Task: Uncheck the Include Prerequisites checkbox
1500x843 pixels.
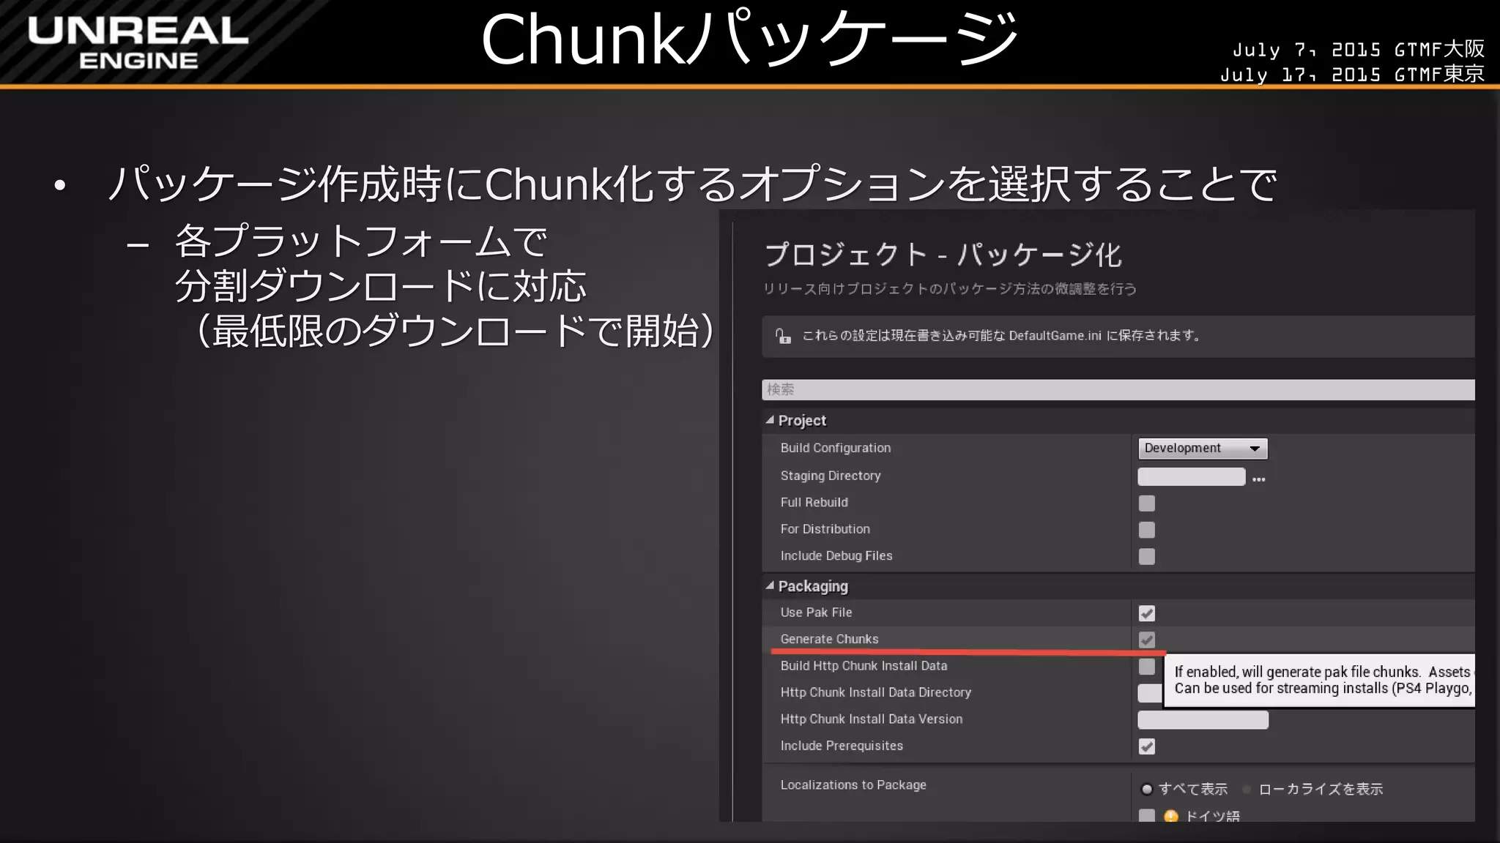Action: tap(1147, 746)
